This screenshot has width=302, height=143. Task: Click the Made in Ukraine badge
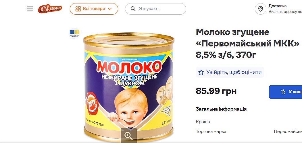(74, 33)
